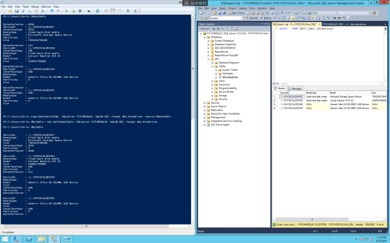Expand Views folder under DEV
Viewport: 390px width, 243px height.
tap(213, 81)
